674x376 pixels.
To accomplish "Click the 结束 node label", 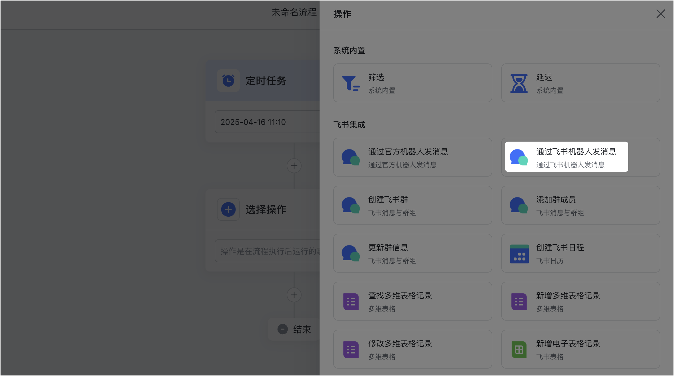I will (x=302, y=329).
